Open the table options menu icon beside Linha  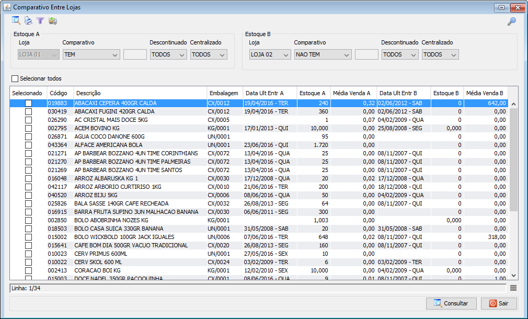pos(513,288)
